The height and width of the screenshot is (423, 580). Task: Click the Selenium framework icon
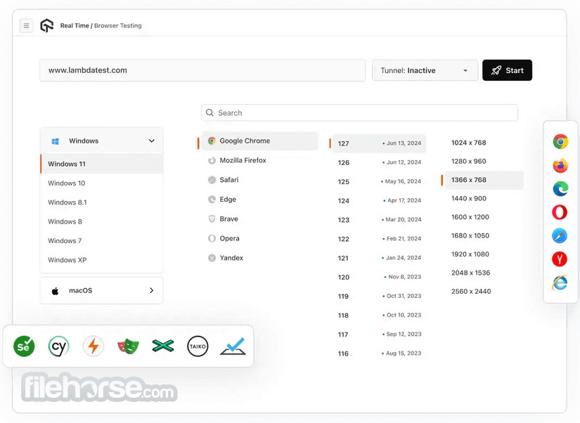tap(24, 346)
